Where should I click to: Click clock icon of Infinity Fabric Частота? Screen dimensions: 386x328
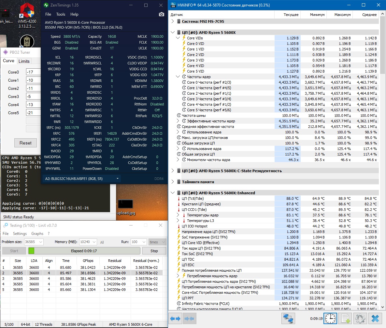click(x=179, y=303)
